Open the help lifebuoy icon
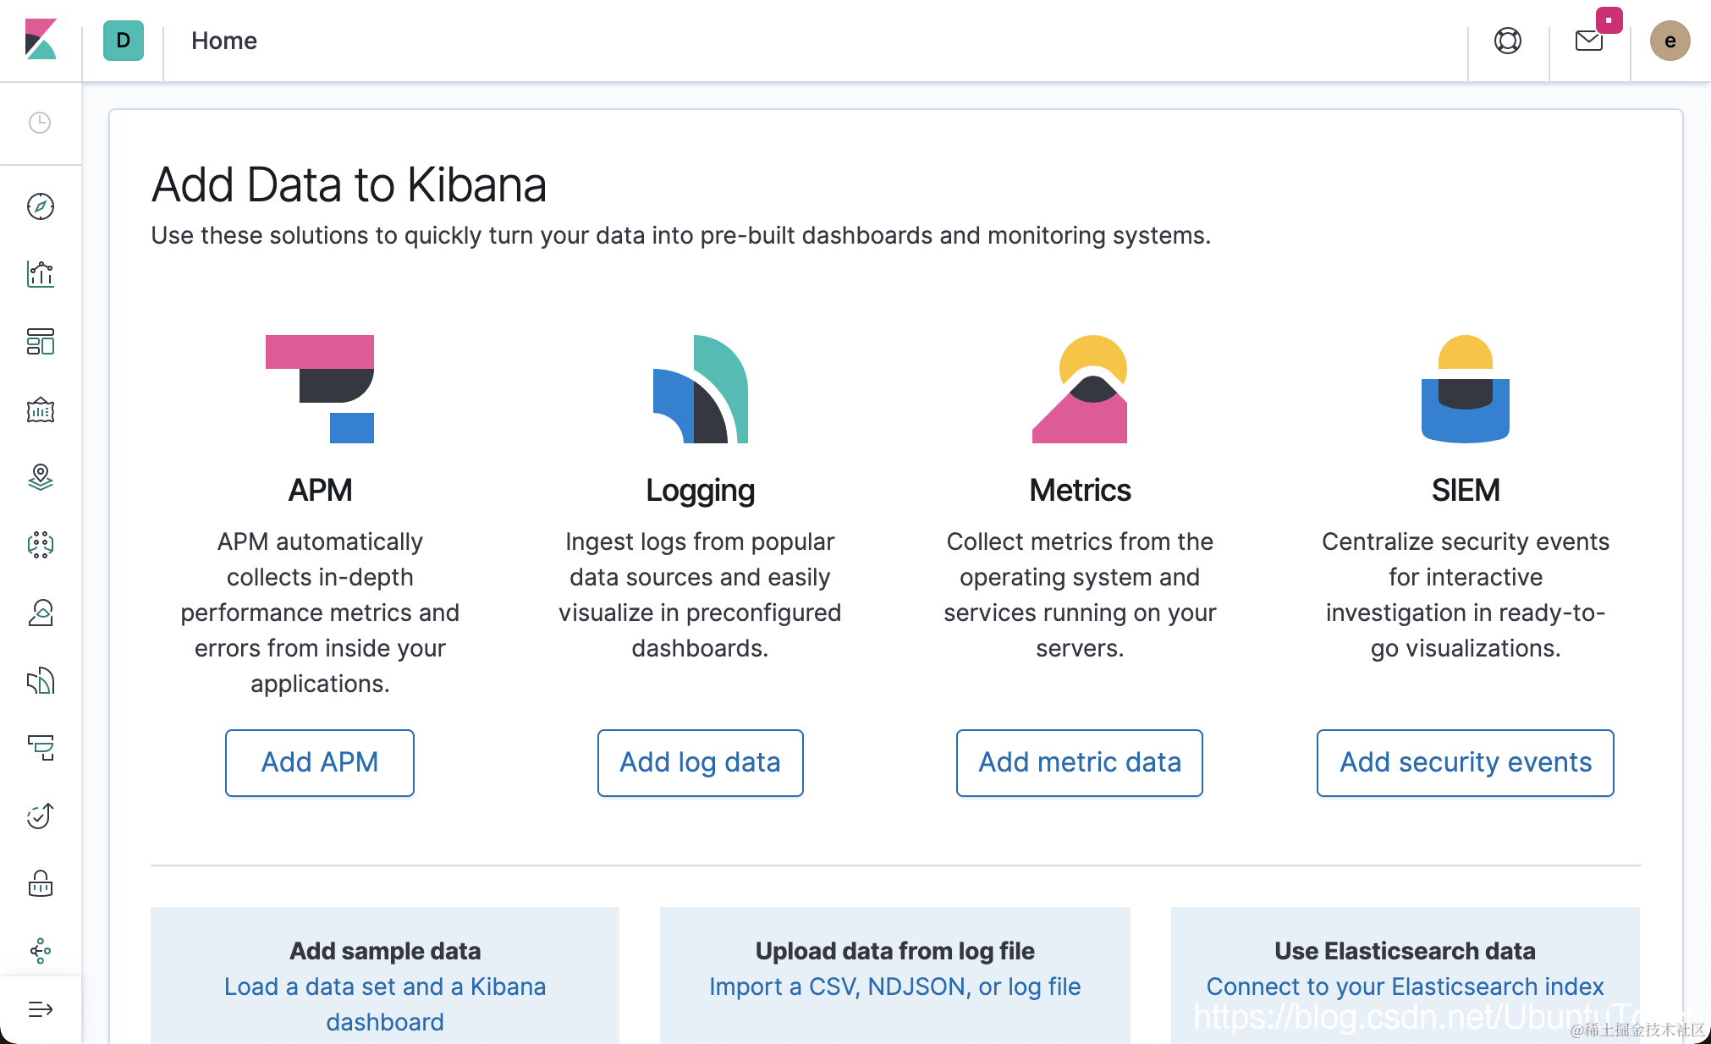This screenshot has height=1044, width=1711. [1507, 41]
